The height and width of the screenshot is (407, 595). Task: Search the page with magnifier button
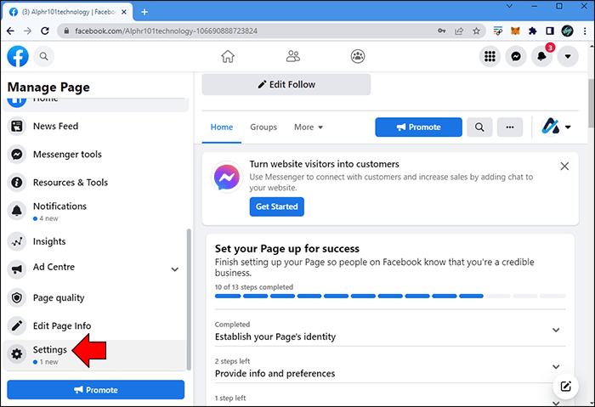(479, 127)
